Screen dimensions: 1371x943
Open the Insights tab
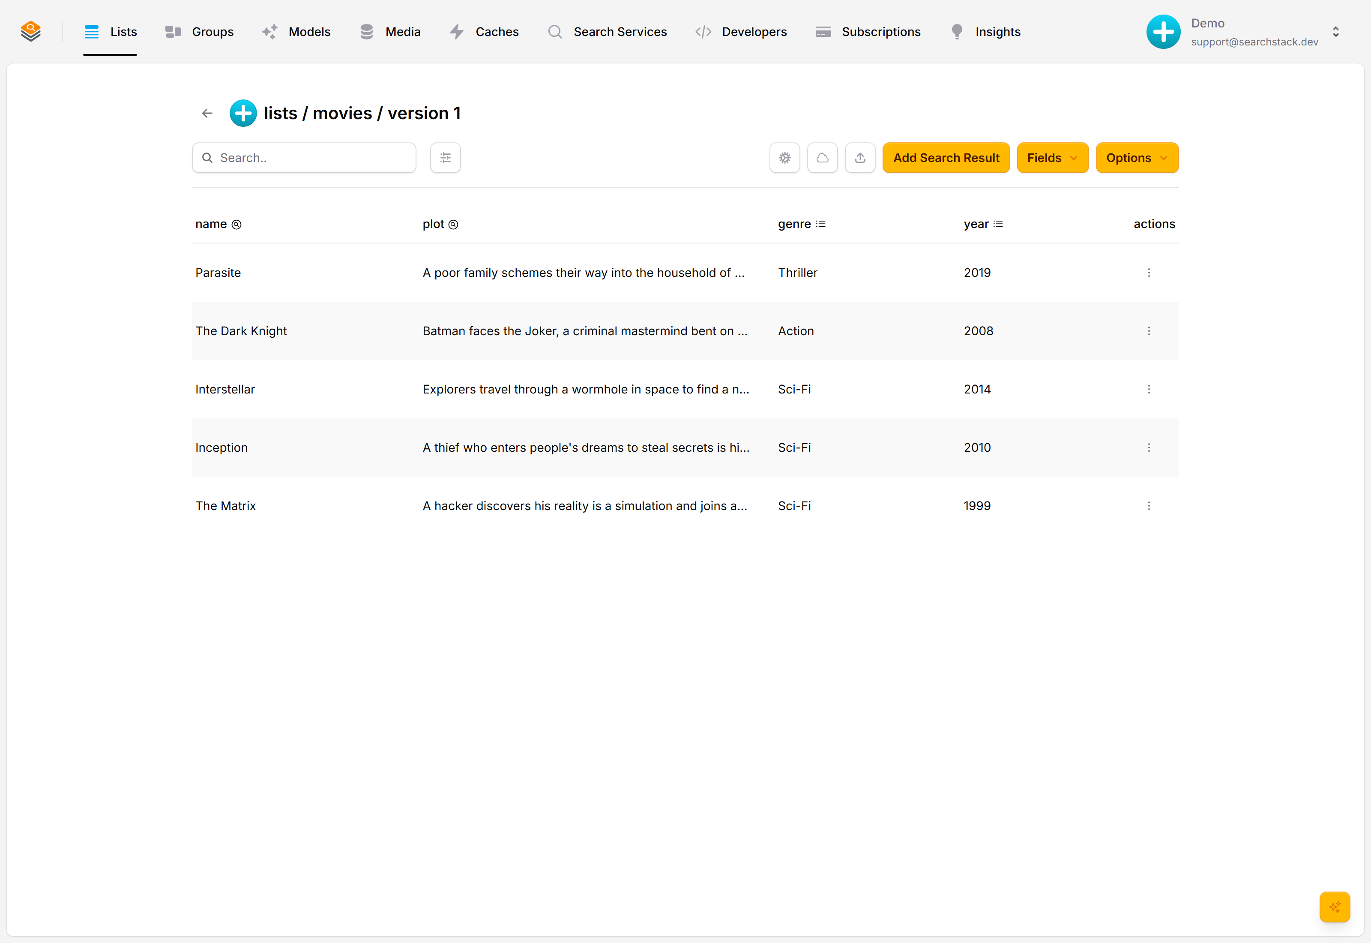985,32
